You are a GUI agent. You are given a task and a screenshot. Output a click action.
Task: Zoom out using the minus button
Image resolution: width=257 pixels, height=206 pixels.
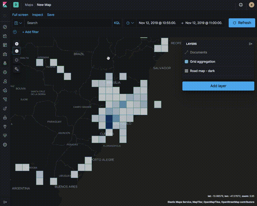(x=17, y=51)
